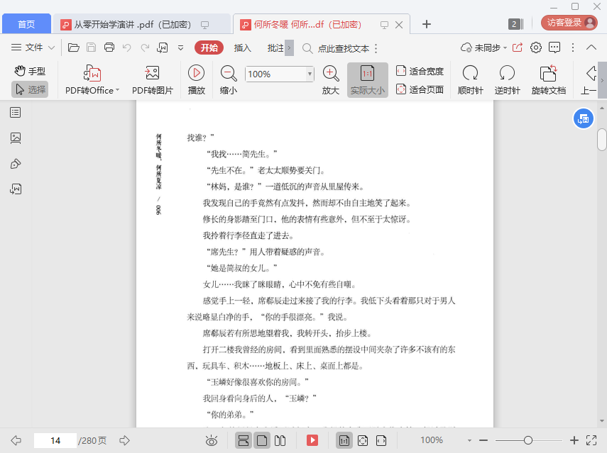Toggle status bar fit width icon
Image resolution: width=607 pixels, height=453 pixels.
(x=381, y=440)
